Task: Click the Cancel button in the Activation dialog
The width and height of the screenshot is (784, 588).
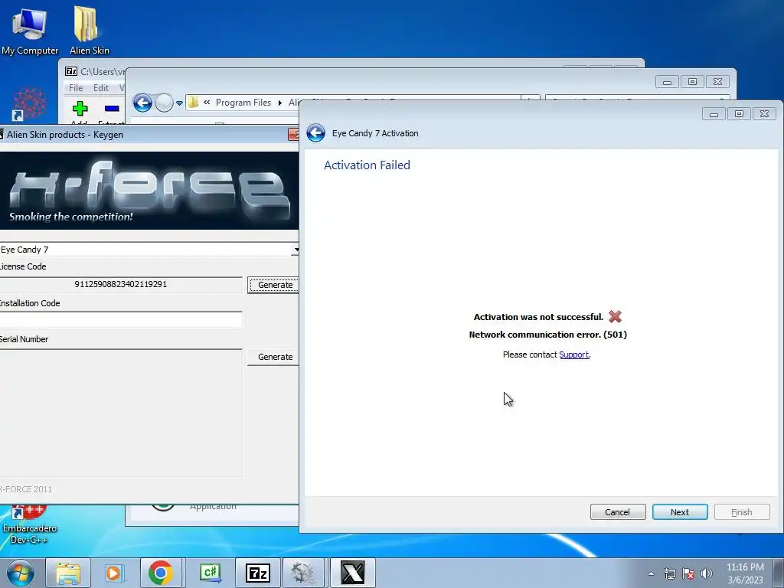Action: coord(618,512)
